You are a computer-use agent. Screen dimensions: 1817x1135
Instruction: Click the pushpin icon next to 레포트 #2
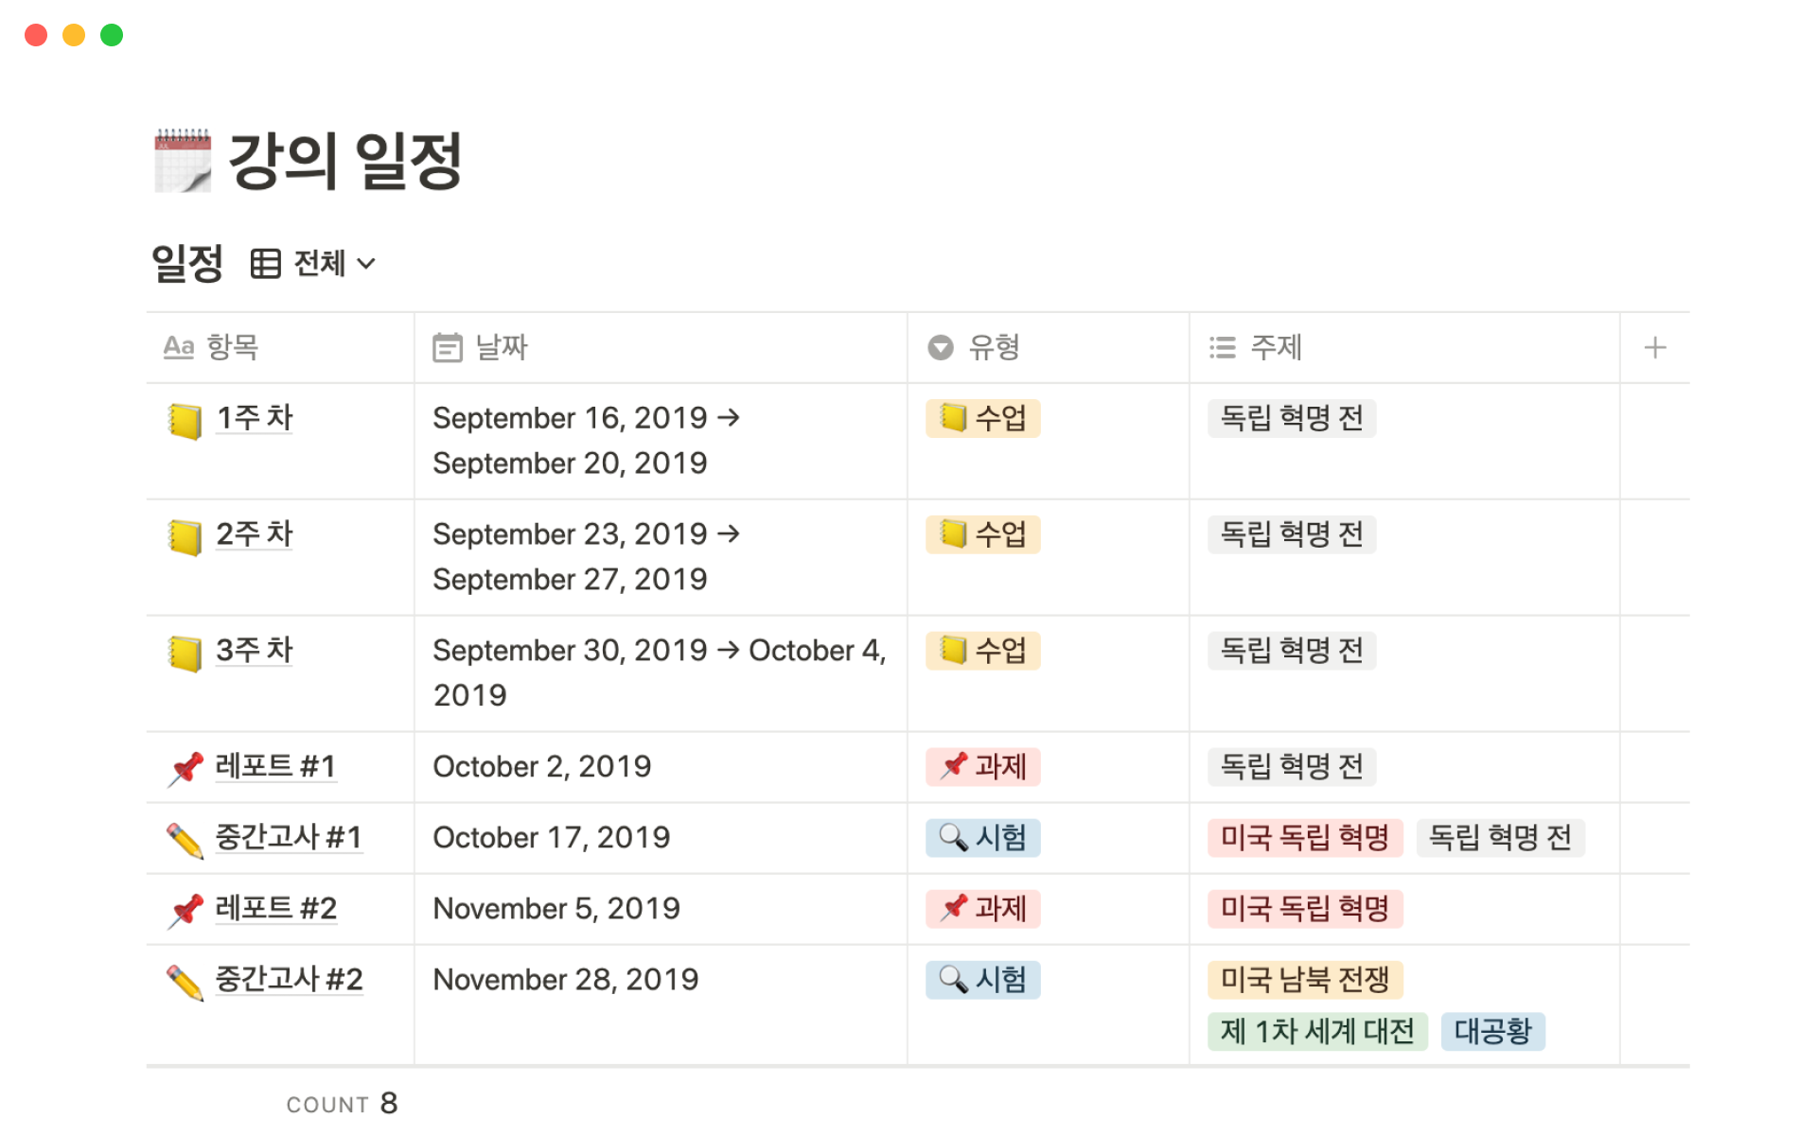186,910
